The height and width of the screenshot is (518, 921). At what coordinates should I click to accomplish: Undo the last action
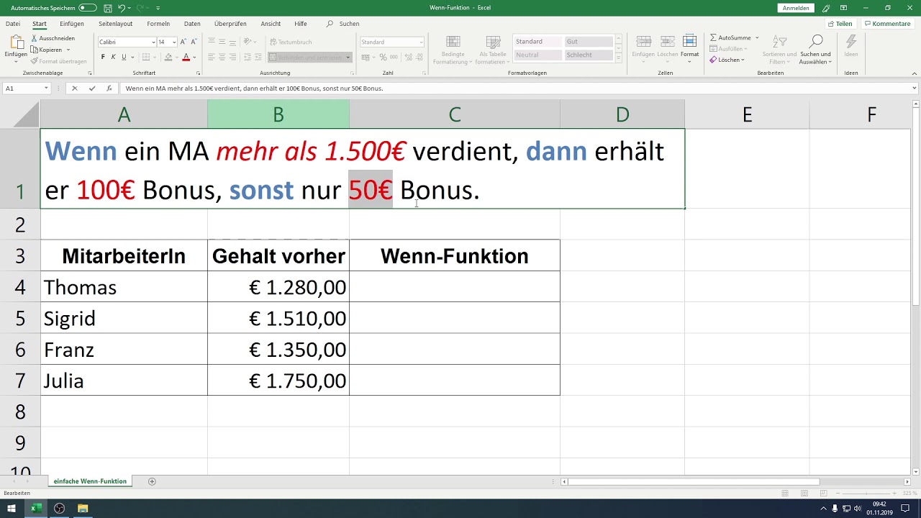(x=121, y=8)
